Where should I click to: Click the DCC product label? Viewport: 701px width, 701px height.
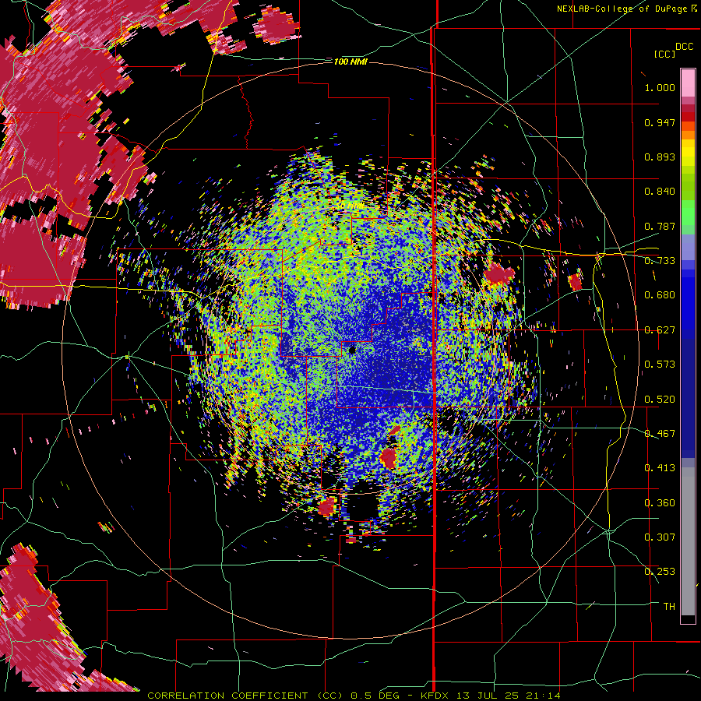[684, 47]
